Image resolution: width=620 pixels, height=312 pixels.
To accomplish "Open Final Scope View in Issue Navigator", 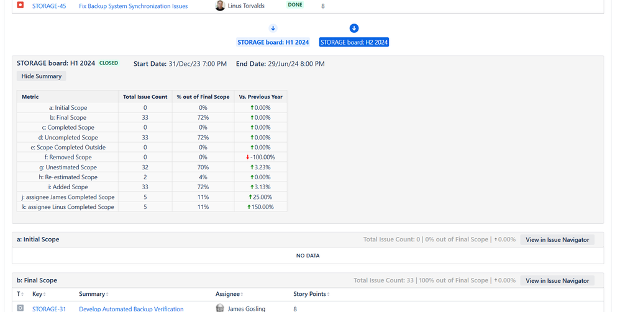I will pyautogui.click(x=557, y=281).
